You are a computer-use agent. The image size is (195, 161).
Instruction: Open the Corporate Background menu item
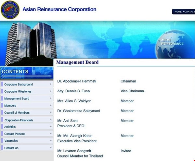27,84
